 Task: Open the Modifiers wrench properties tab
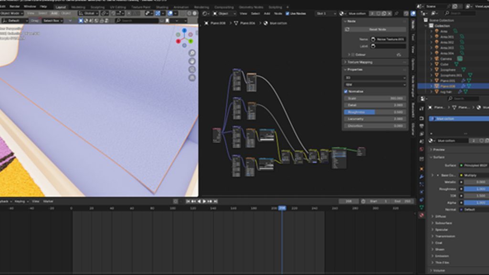point(421,176)
